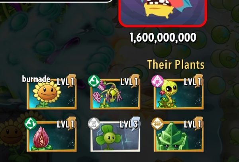
Task: Select the yellow snake plant card
Action: click(179, 94)
